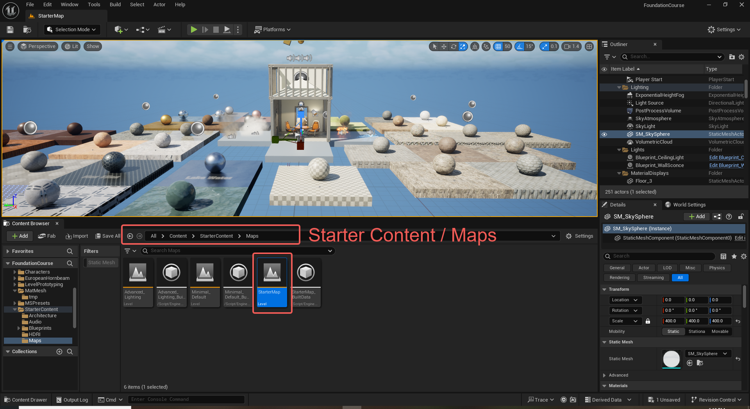Click the Eject from player button
The height and width of the screenshot is (409, 750).
pyautogui.click(x=227, y=30)
